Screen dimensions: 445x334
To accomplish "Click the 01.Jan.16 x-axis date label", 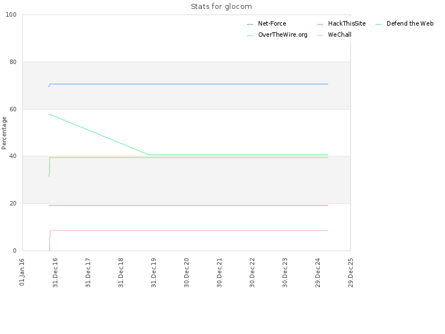I will [x=22, y=272].
